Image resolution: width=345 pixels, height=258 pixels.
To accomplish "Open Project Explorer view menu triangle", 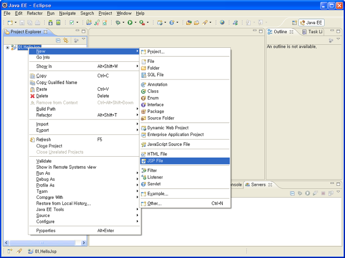I will coord(84,39).
